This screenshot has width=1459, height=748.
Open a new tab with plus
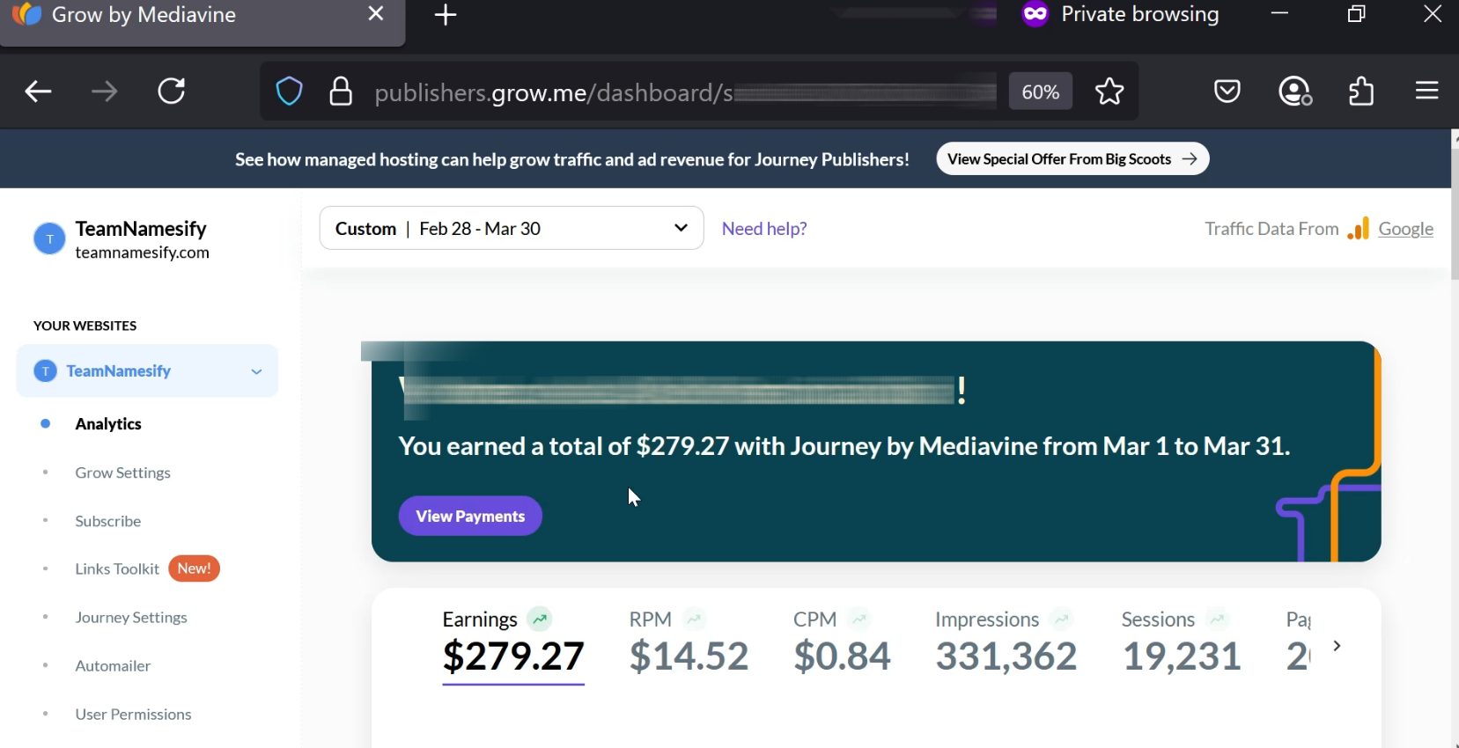446,15
